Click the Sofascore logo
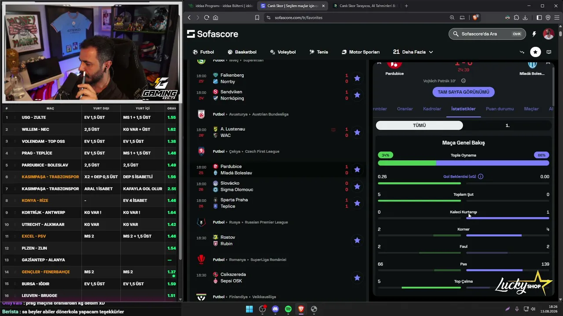The height and width of the screenshot is (316, 563). [x=212, y=34]
